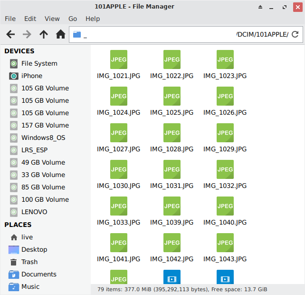Open the Help menu
The height and width of the screenshot is (295, 305).
(x=93, y=19)
